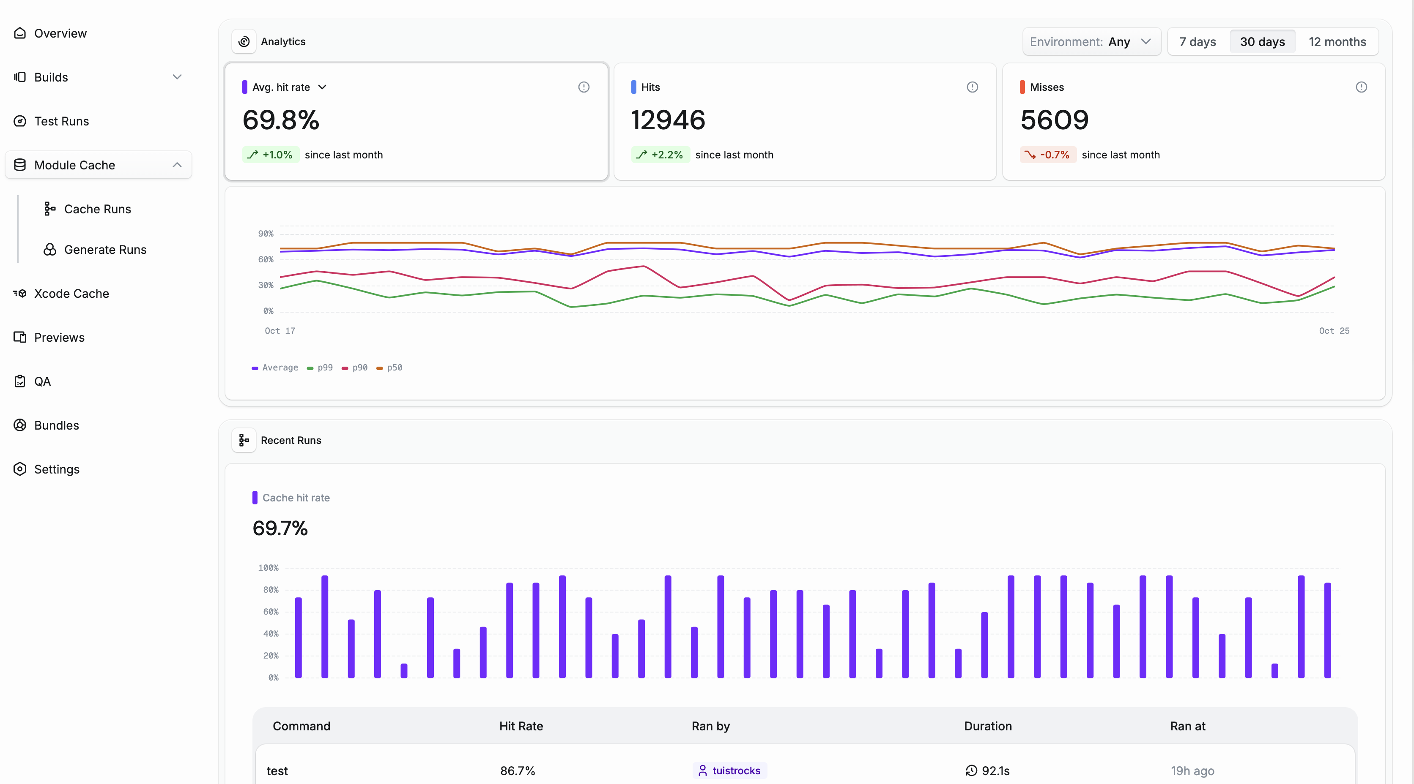Click the Cache Runs node icon
Viewport: 1414px width, 784px height.
coord(50,209)
